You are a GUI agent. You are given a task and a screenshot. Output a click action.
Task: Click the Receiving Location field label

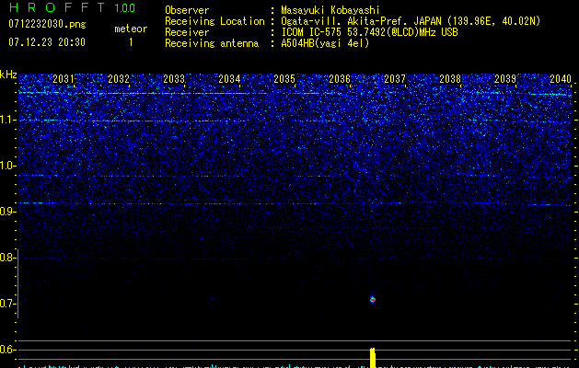(214, 21)
